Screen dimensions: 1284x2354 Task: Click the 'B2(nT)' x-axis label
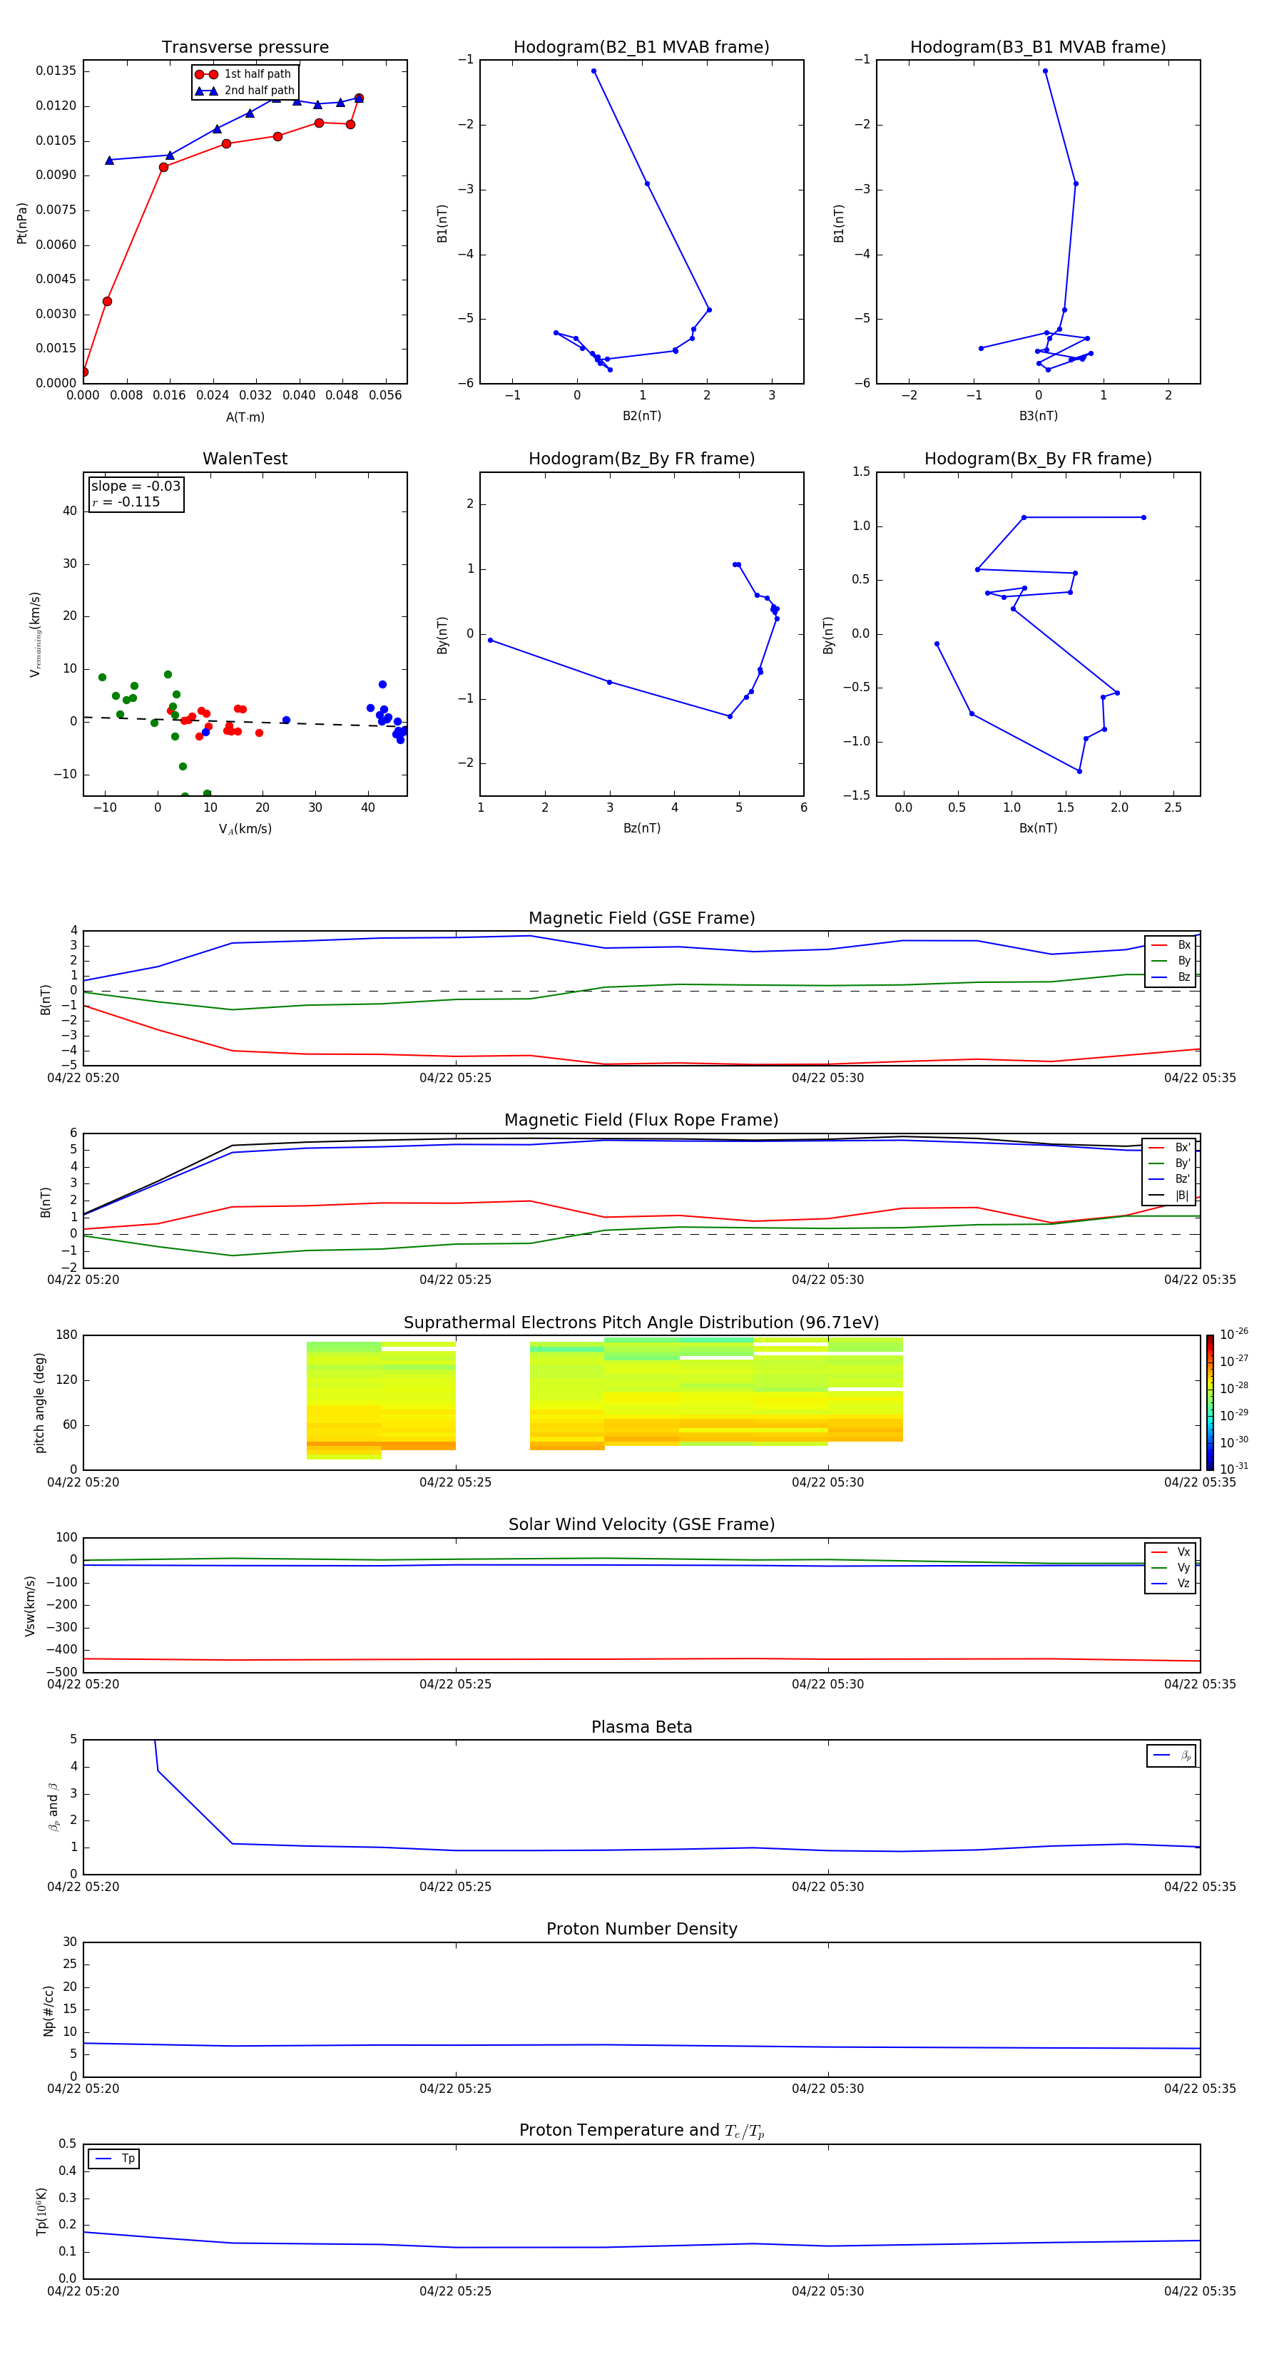point(641,416)
